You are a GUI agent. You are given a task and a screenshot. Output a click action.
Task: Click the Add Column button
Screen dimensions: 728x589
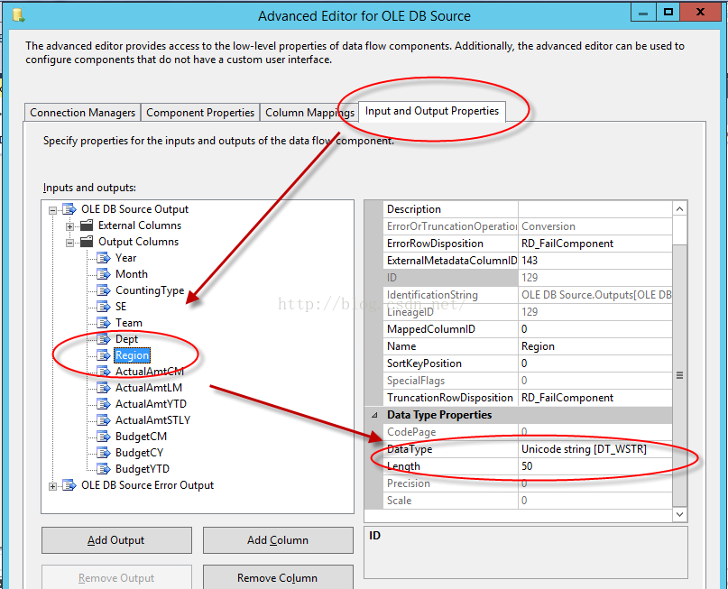coord(278,540)
